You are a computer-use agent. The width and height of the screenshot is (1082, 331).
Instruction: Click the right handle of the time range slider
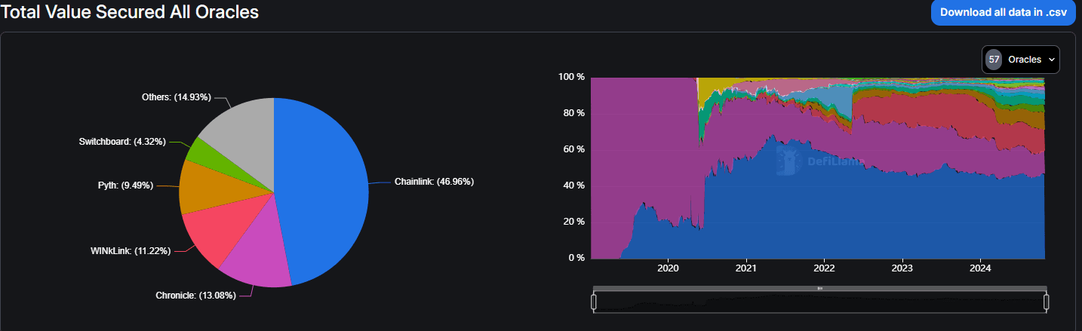(1047, 302)
